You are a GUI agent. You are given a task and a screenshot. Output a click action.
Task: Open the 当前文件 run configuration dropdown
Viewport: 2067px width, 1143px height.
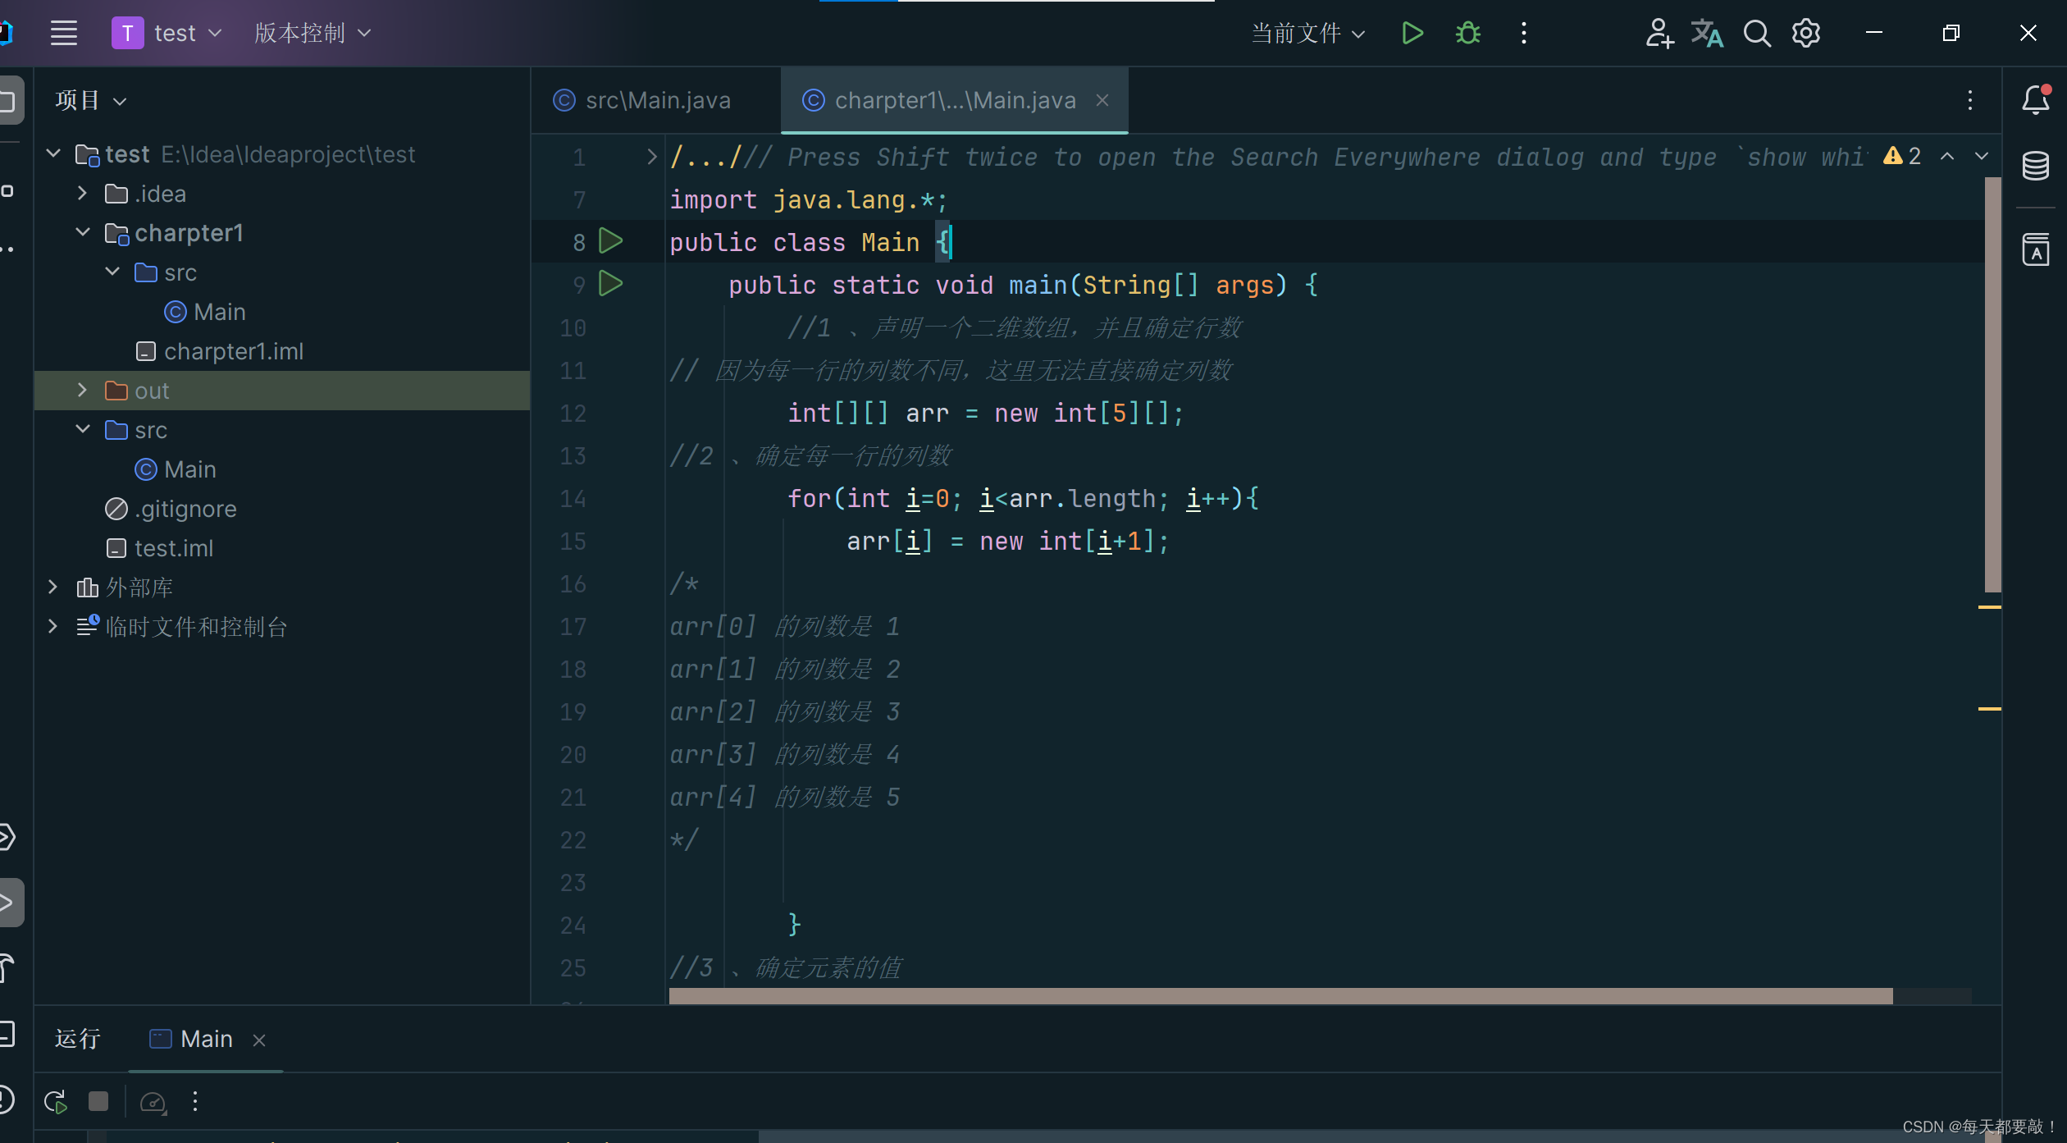pyautogui.click(x=1307, y=34)
